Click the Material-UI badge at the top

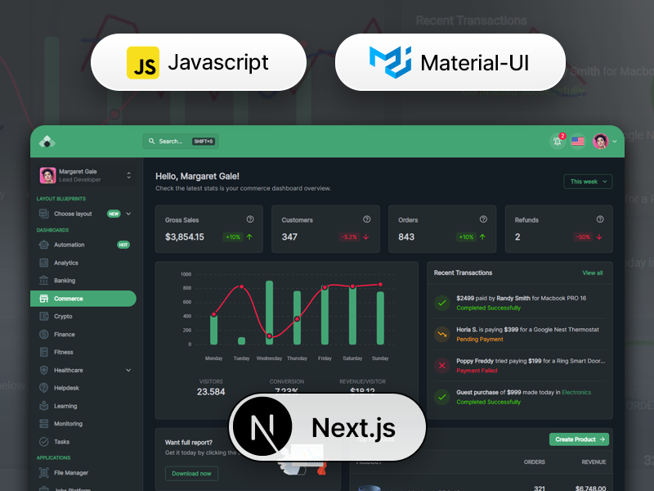(x=450, y=62)
